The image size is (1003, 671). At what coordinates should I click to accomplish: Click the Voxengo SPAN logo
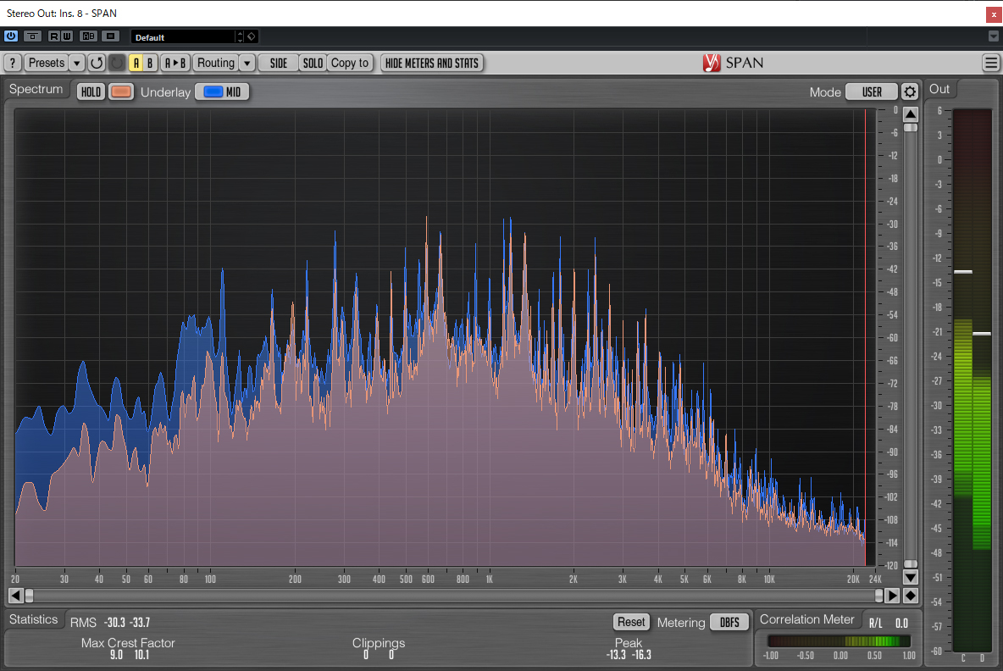click(x=733, y=63)
